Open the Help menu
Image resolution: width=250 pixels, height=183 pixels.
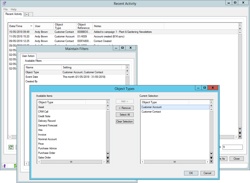pyautogui.click(x=14, y=9)
